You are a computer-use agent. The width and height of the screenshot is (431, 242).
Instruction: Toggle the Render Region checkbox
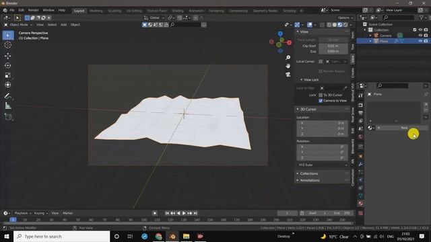click(321, 71)
